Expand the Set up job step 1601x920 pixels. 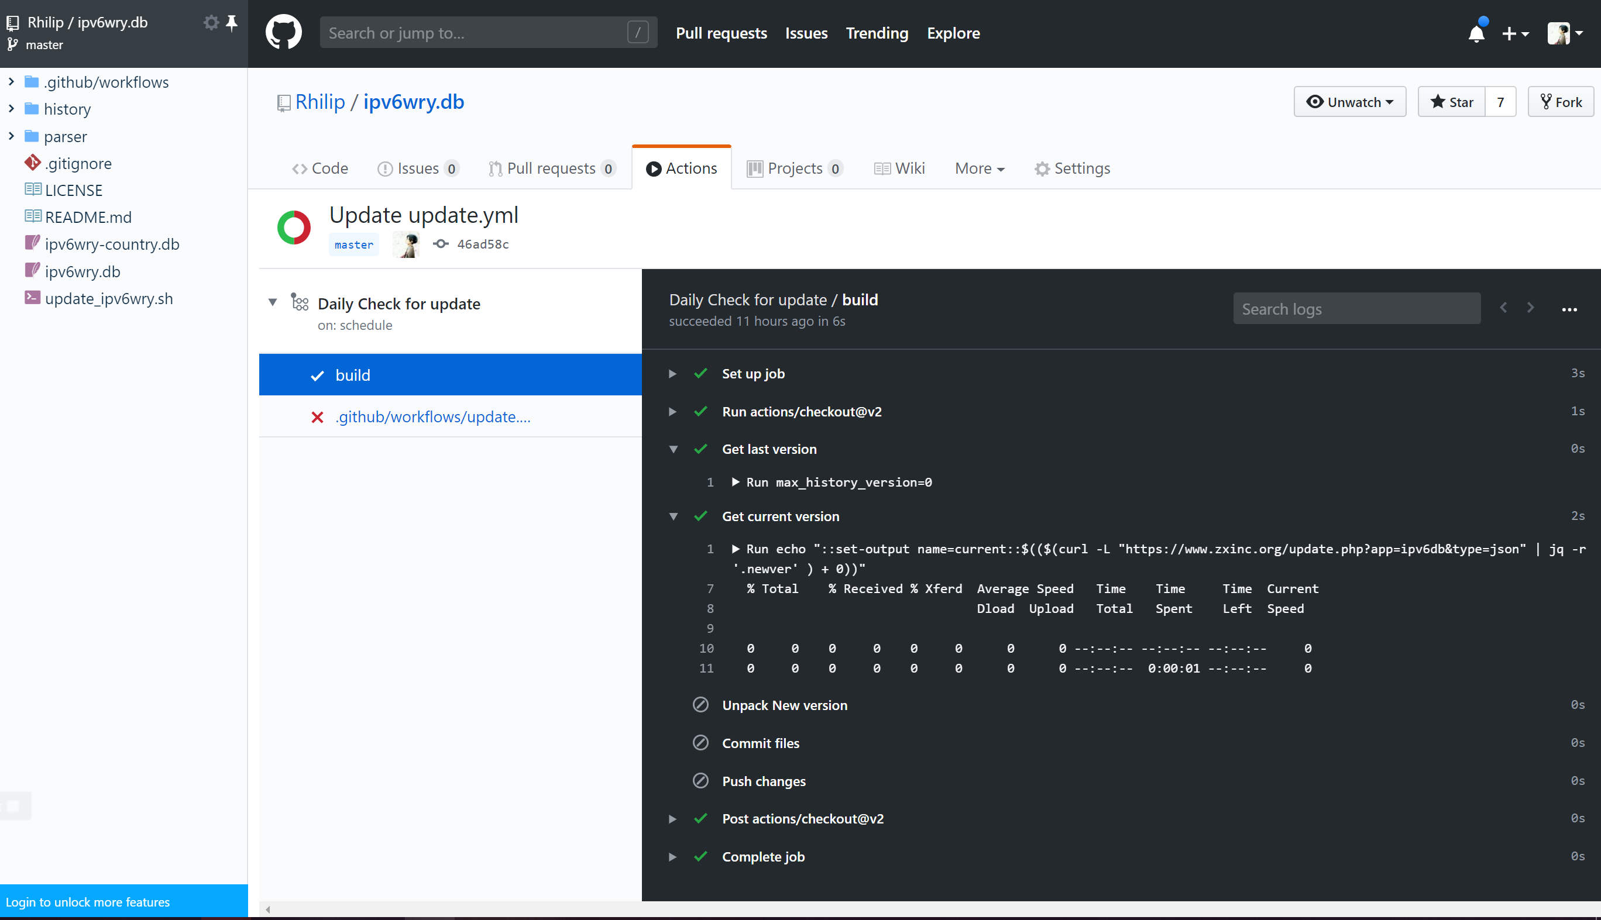coord(672,374)
